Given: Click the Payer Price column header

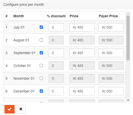Looking at the screenshot, I should [108, 16].
